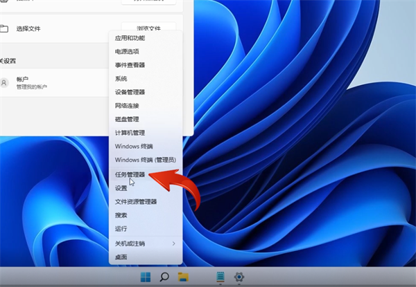Screen dimensions: 416x287
Task: Select 桌面 at the menu bottom
Action: (146, 257)
